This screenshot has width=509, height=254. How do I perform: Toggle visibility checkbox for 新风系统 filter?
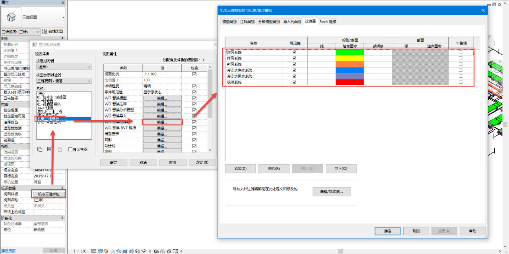click(x=294, y=64)
